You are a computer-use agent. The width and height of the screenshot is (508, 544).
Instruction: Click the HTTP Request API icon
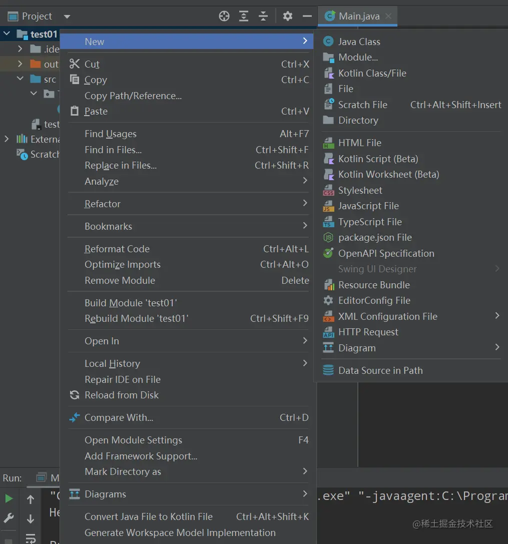coord(328,332)
